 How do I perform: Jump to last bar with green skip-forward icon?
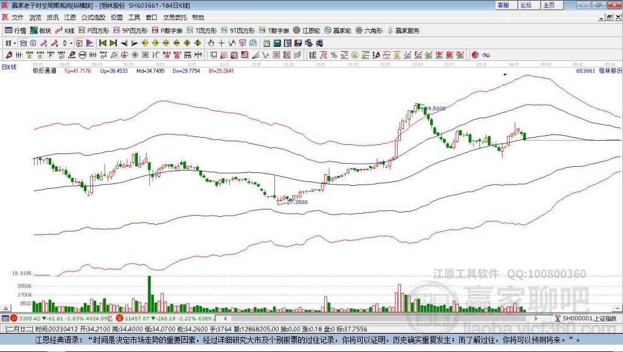113,43
